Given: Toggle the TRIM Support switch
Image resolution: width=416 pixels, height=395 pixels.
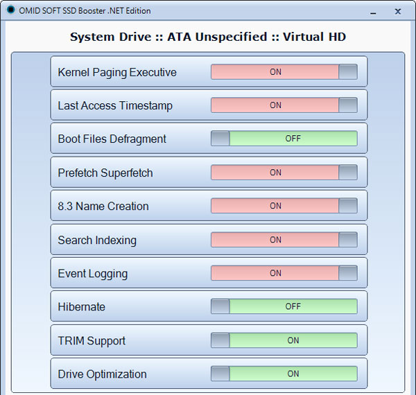Looking at the screenshot, I should click(x=284, y=340).
